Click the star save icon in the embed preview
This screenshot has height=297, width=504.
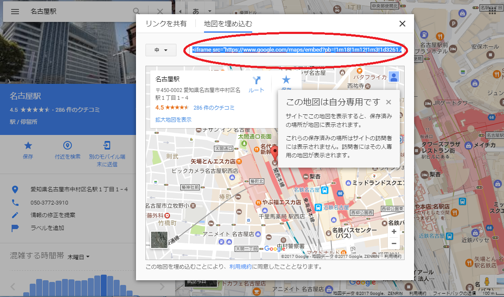coord(286,80)
